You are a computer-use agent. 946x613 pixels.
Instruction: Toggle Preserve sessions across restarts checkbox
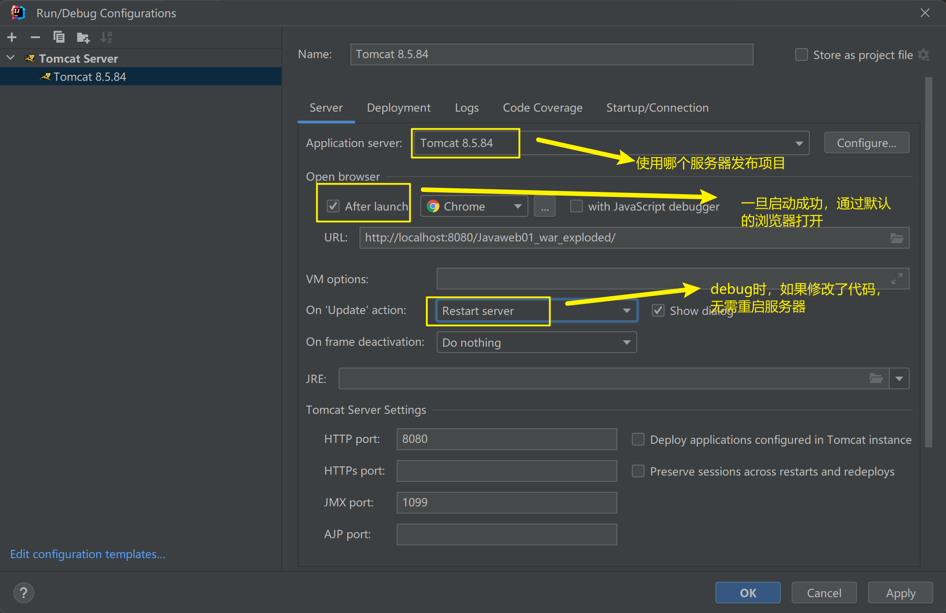point(638,471)
